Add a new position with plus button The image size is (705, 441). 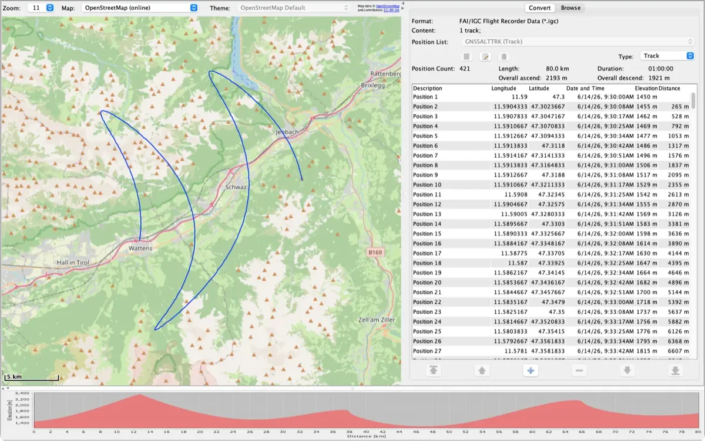pos(530,371)
